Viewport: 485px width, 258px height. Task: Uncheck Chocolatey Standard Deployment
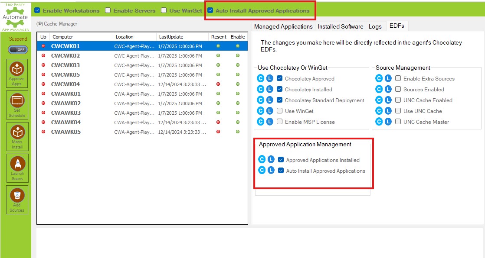280,100
